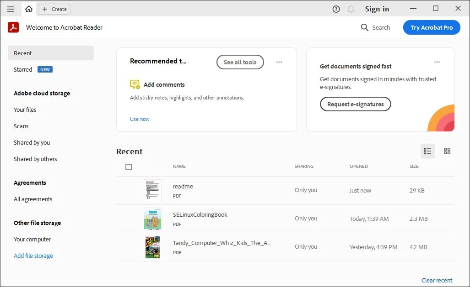Click Request e-signatures button
Viewport: 470px width, 287px height.
pos(356,104)
